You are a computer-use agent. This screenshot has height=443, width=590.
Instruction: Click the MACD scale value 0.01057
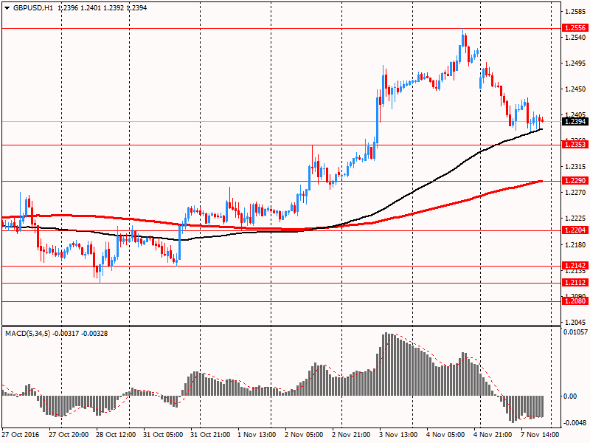coord(575,332)
